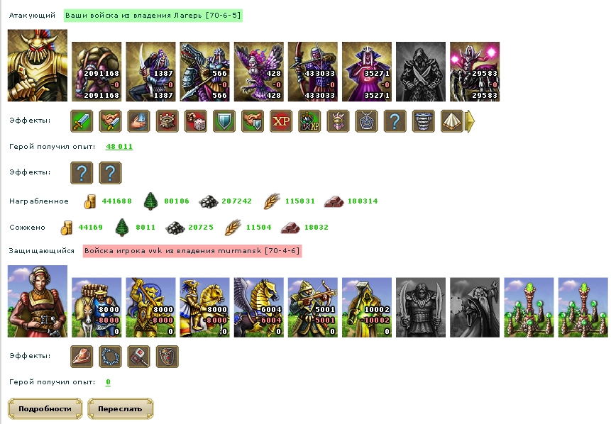Image resolution: width=611 pixels, height=424 pixels.
Task: Click the archer unit with 433033 troops
Action: click(x=312, y=72)
